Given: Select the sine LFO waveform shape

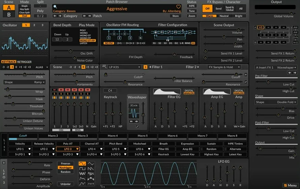Looking at the screenshot, I should [82, 163].
